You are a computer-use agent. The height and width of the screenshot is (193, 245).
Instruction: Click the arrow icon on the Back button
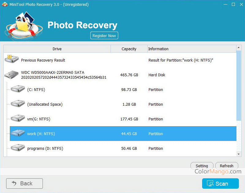13,183
